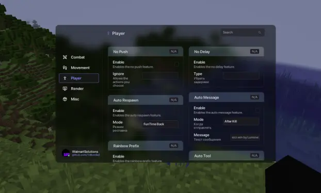Click the Player page title
This screenshot has height=193, width=321.
[x=118, y=34]
